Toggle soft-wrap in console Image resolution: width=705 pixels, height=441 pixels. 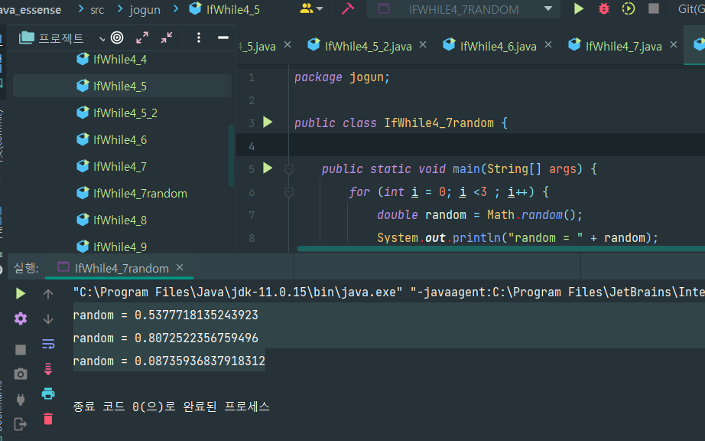(48, 345)
